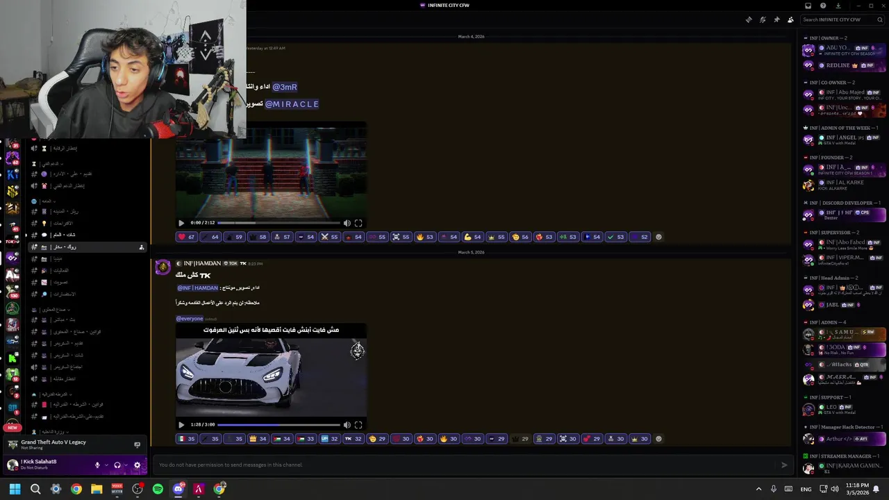Play the 2:12 video

pos(181,223)
